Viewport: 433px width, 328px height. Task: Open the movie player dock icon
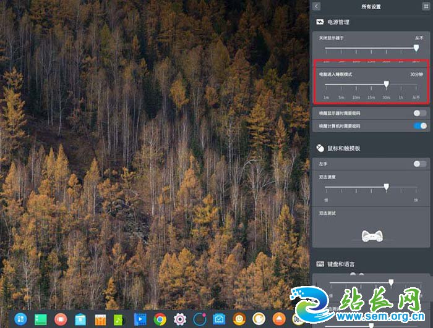point(140,319)
